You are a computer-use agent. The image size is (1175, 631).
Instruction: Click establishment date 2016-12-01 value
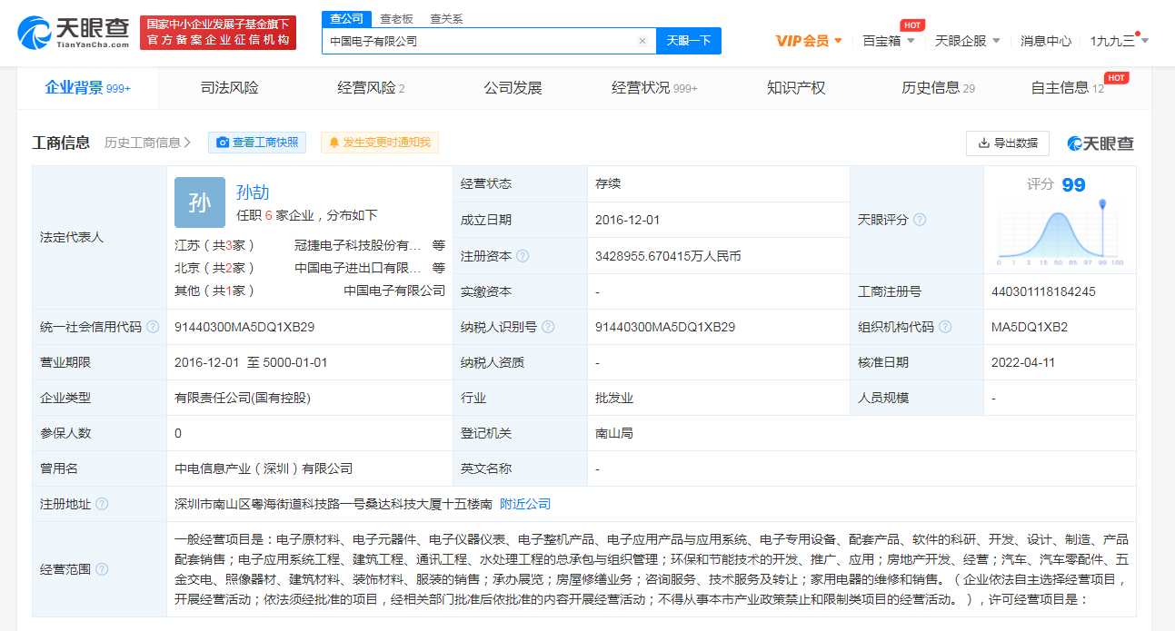(627, 220)
